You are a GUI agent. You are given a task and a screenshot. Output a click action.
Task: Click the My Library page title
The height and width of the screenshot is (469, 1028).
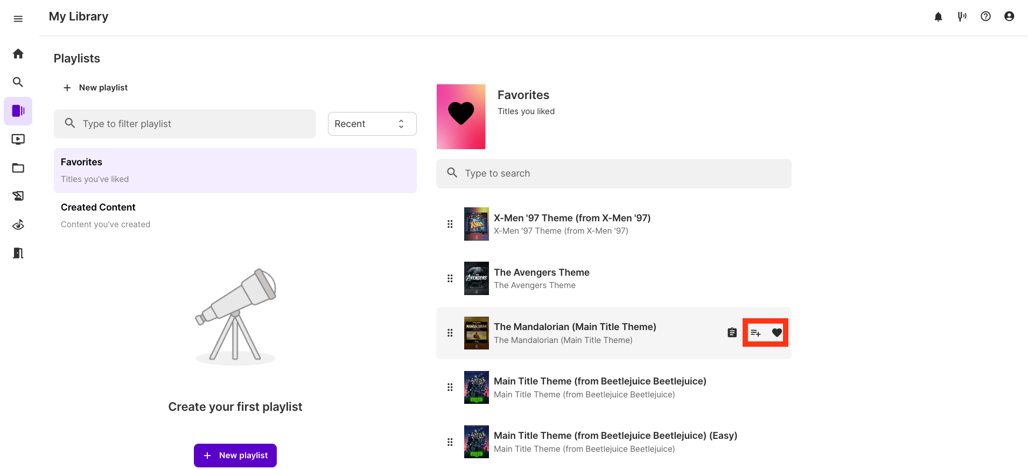(x=79, y=17)
